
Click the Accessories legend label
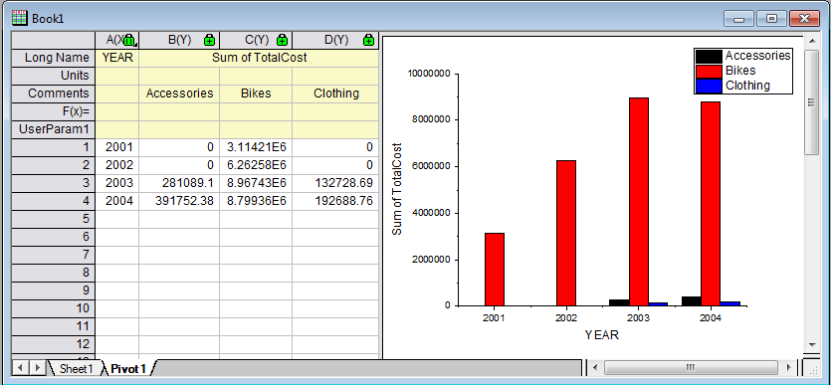tap(758, 56)
